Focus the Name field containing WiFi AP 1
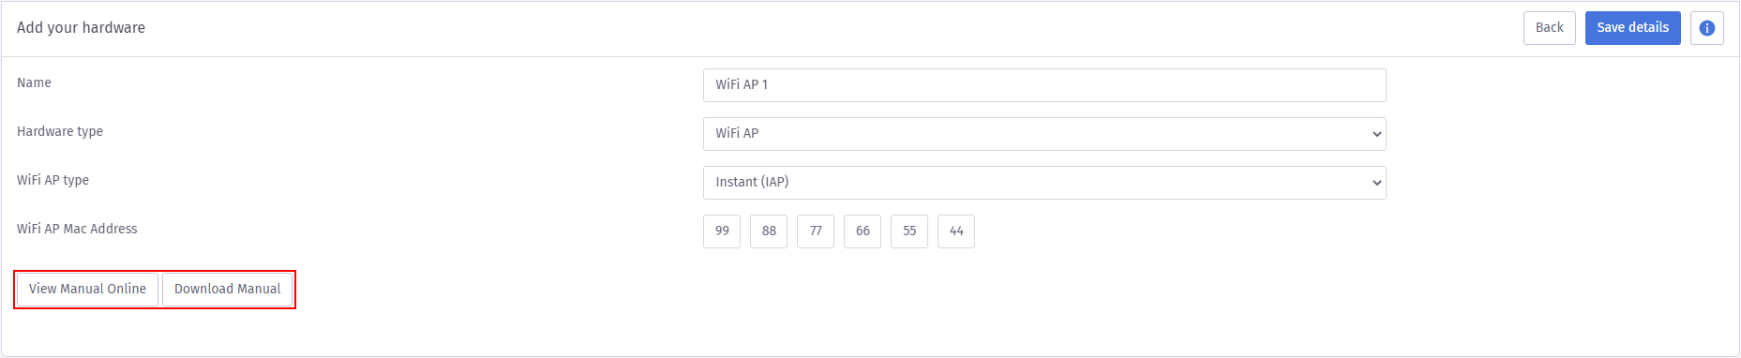This screenshot has height=358, width=1741. pyautogui.click(x=1043, y=85)
